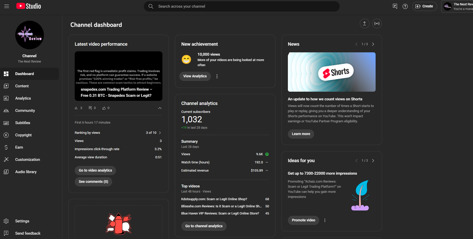Show previous idea in Ideas for you
473x239 pixels.
click(x=356, y=161)
